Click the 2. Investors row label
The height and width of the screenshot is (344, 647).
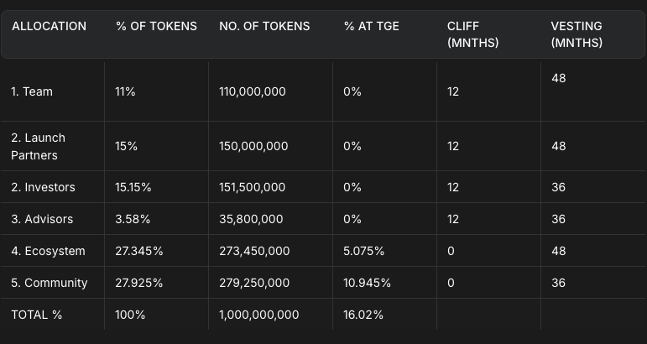pyautogui.click(x=43, y=187)
